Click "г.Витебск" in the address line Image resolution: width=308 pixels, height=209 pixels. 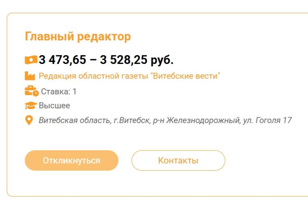131,120
